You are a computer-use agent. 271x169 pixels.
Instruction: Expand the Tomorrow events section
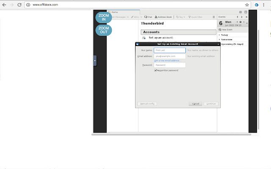pos(219,39)
